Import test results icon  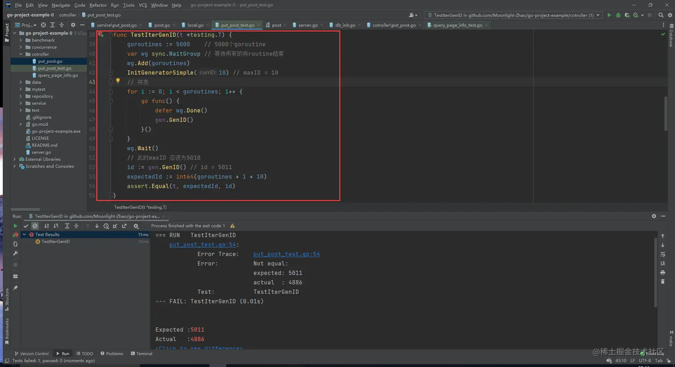[x=115, y=226]
